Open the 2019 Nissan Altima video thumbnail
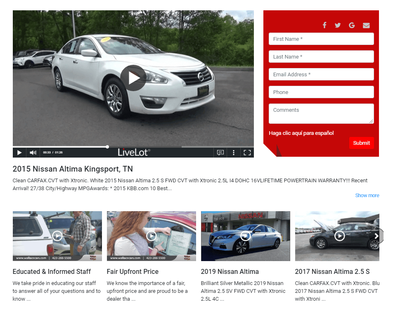This screenshot has height=311, width=393. pos(245,236)
